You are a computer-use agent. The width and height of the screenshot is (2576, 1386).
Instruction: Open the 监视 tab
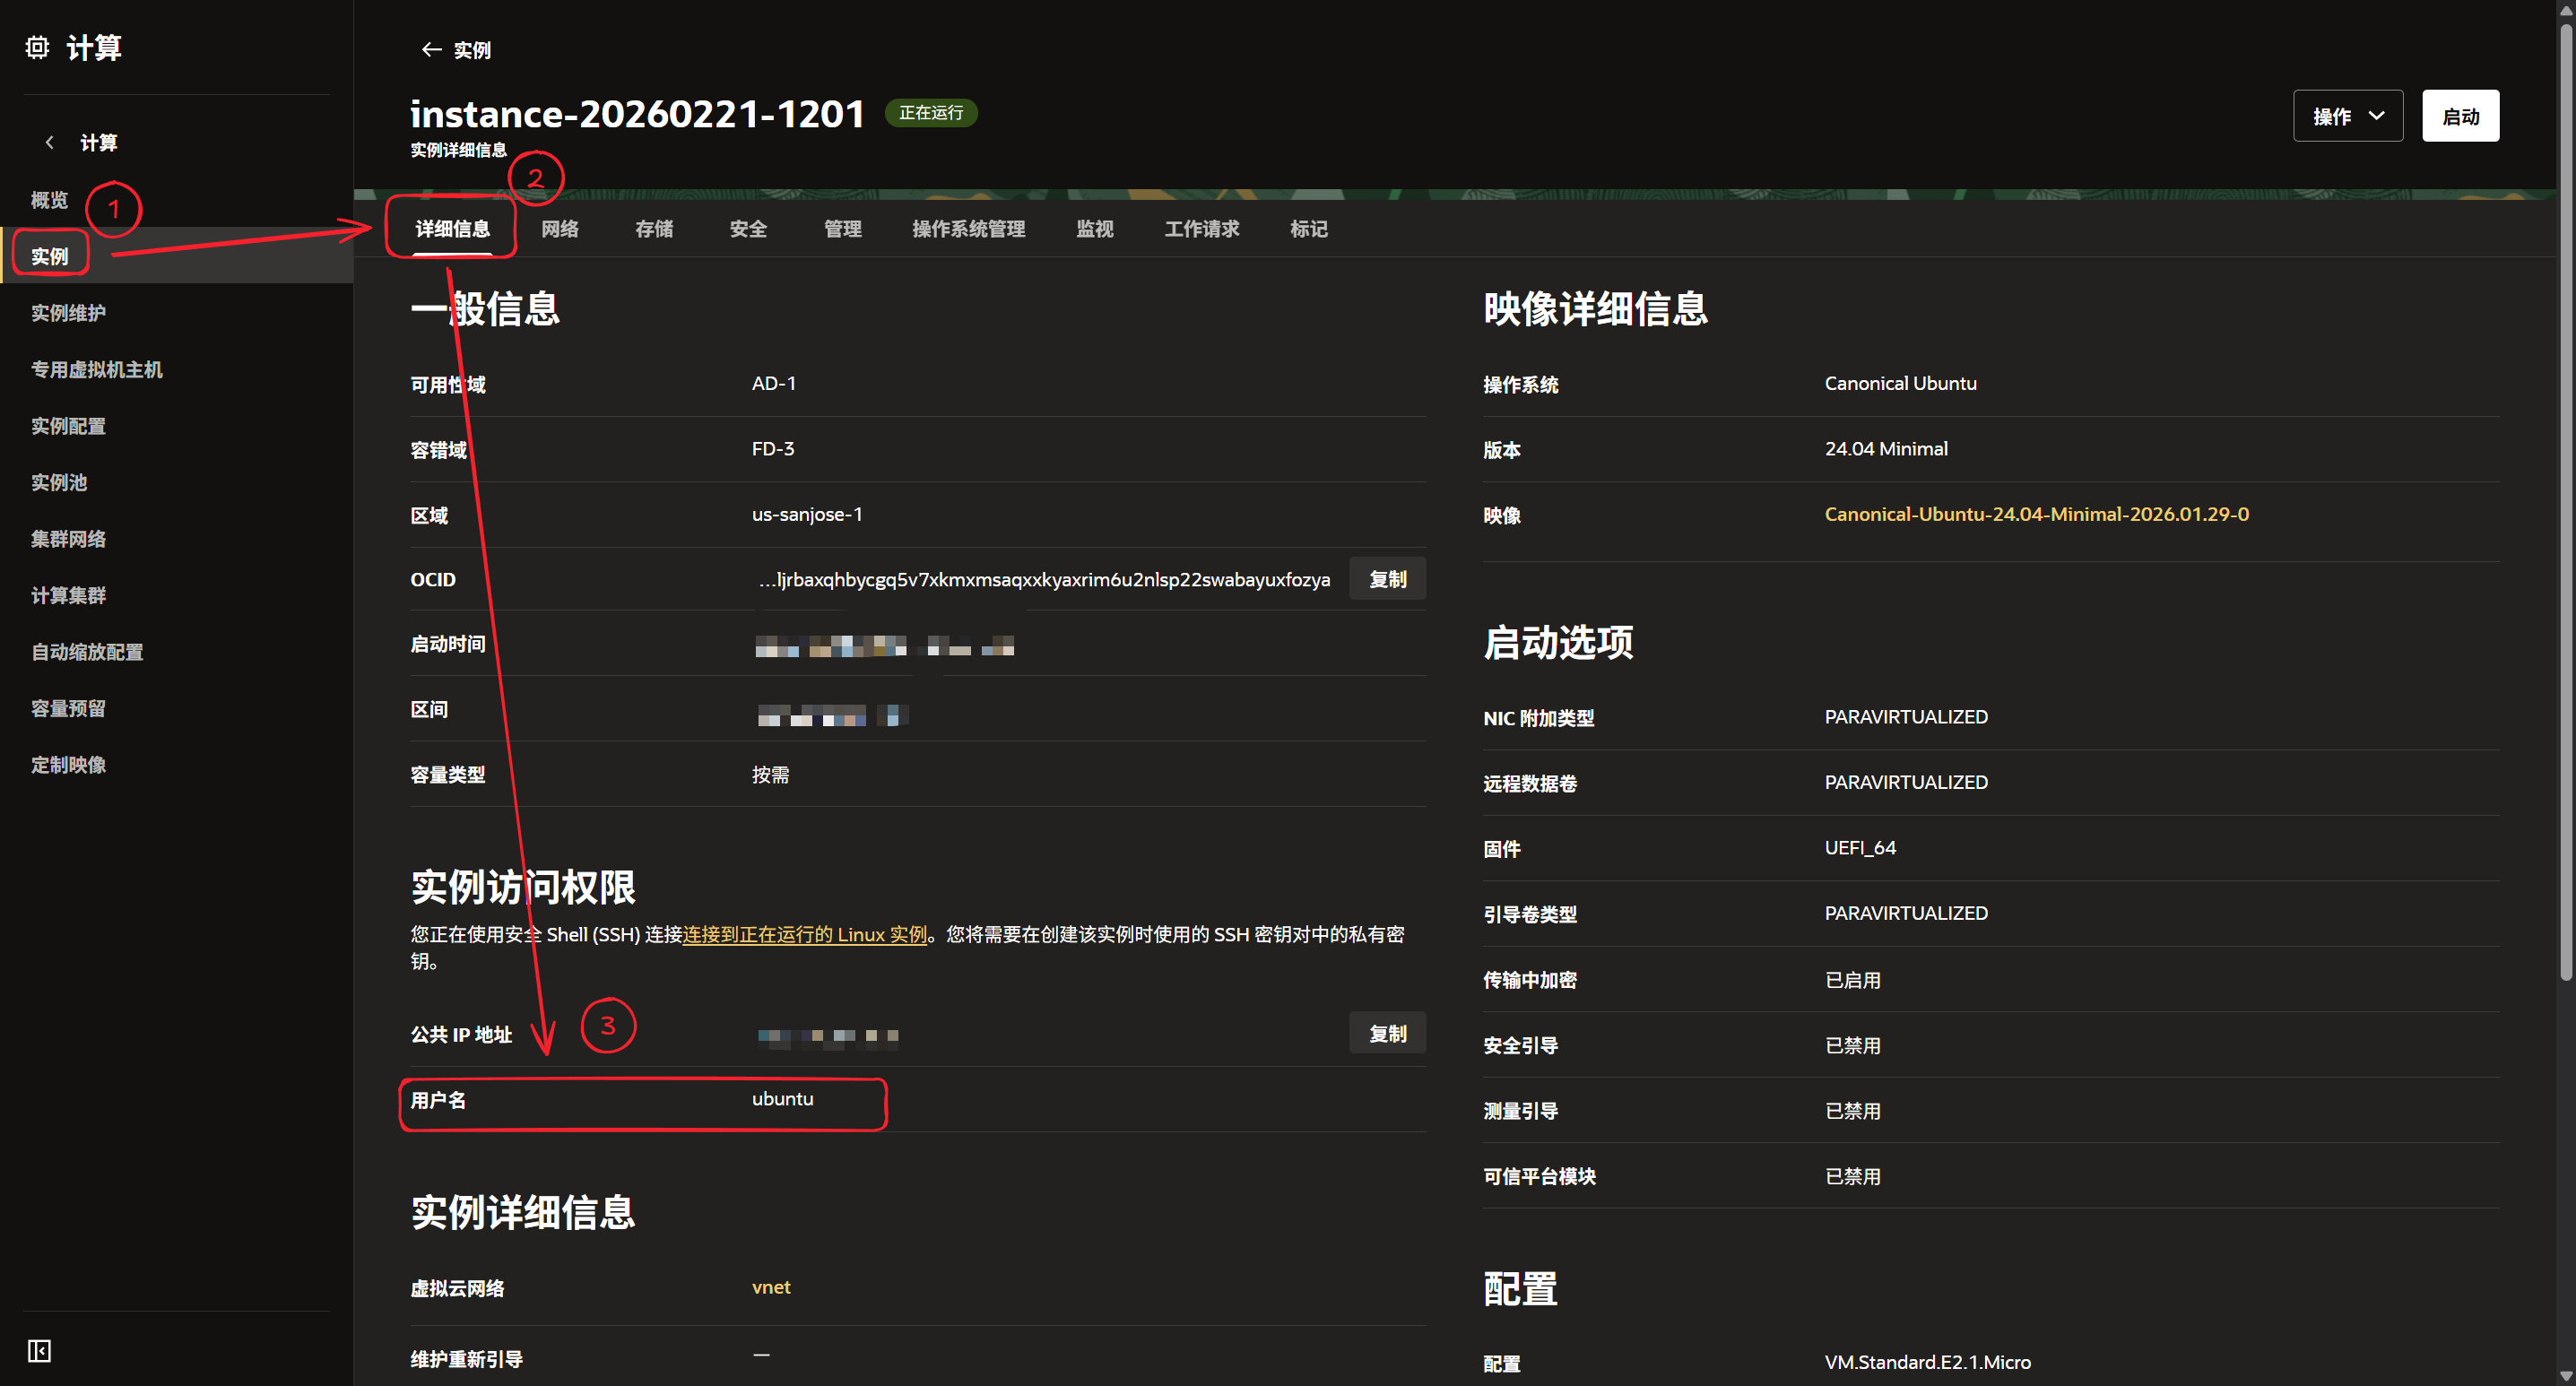click(x=1095, y=229)
